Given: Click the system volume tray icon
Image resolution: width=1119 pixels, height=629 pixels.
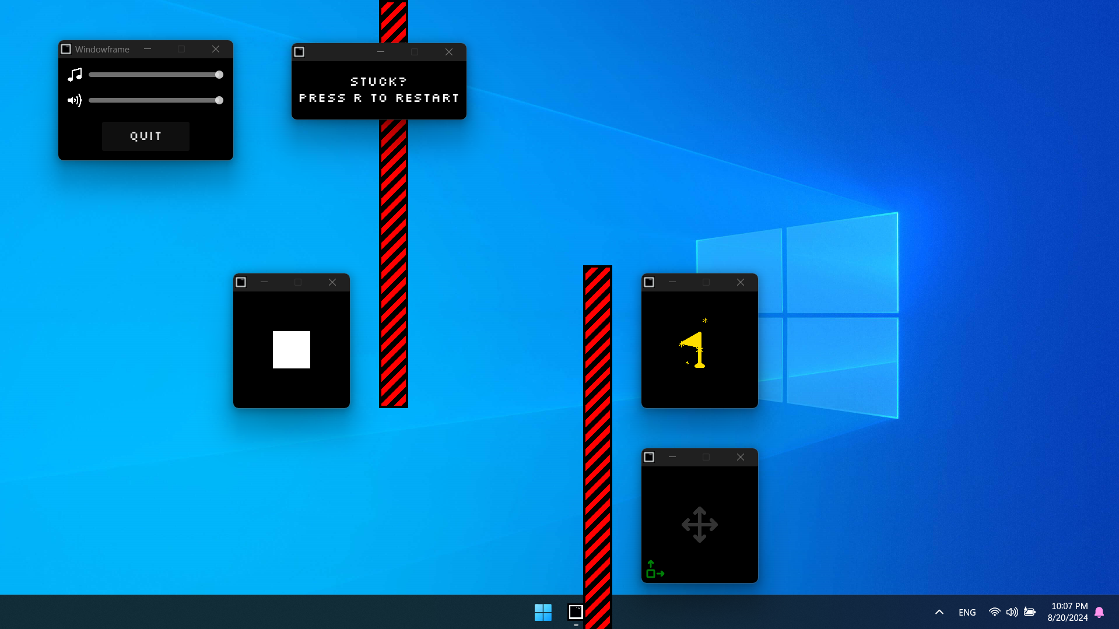Looking at the screenshot, I should pyautogui.click(x=1012, y=612).
